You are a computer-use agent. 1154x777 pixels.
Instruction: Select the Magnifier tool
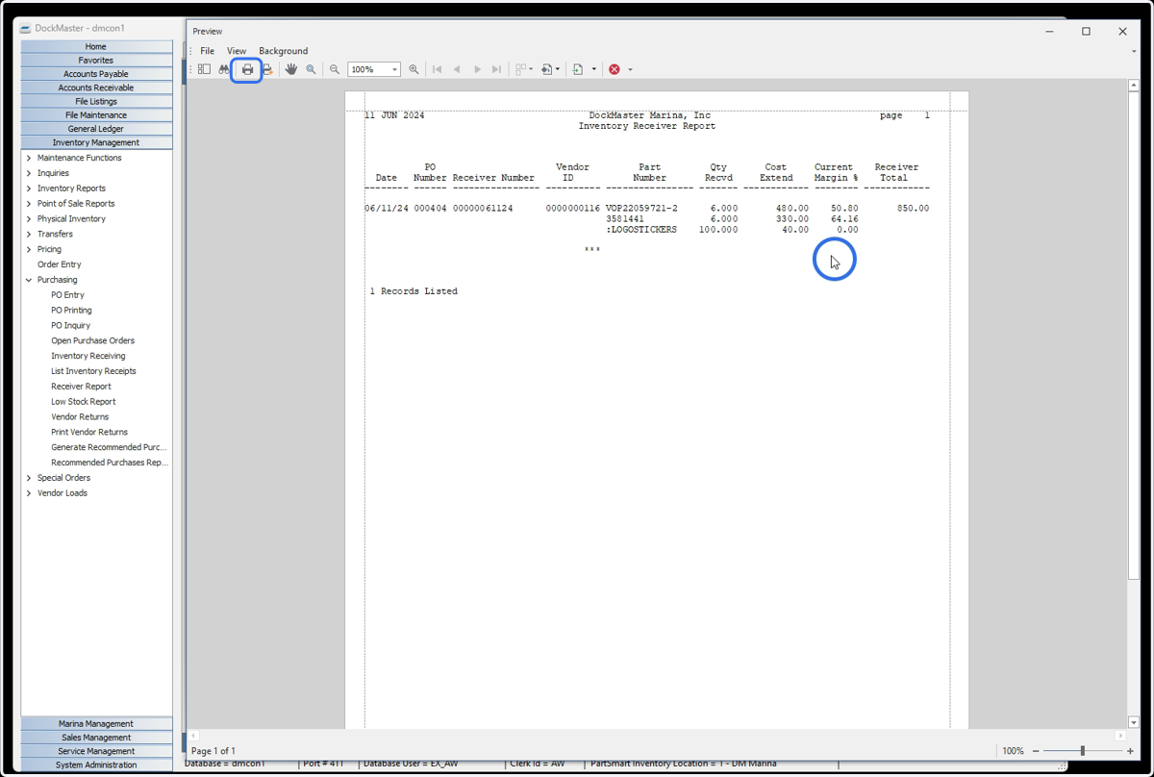point(311,69)
